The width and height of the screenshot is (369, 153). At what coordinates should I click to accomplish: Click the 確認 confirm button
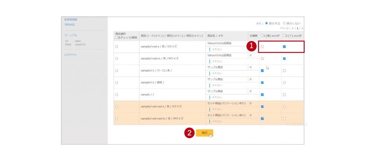[204, 133]
